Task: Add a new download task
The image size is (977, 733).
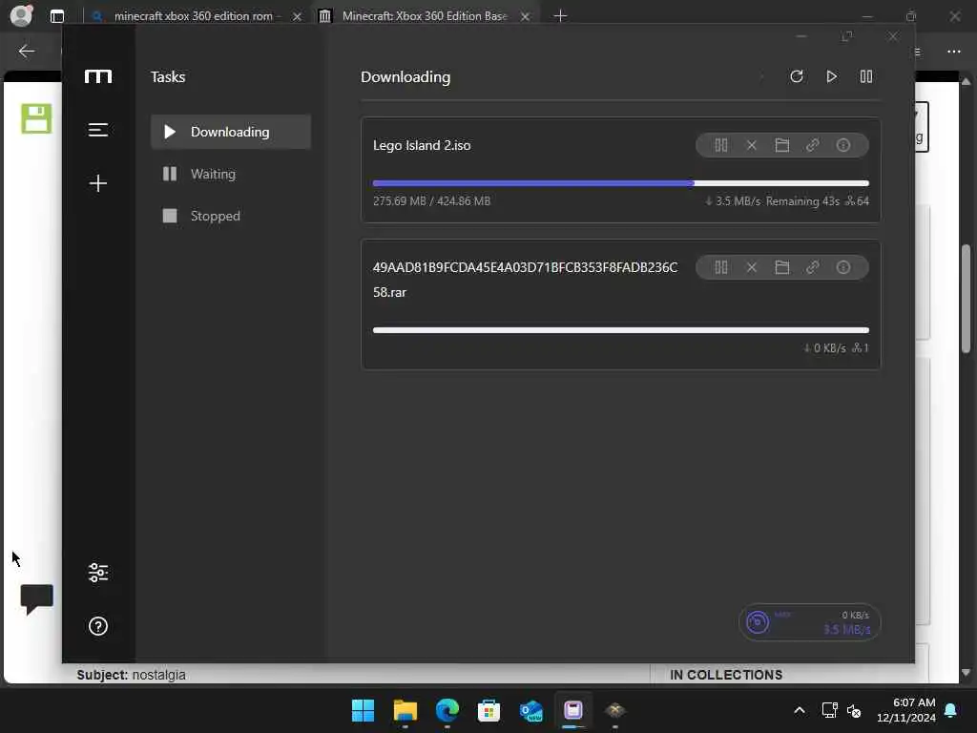Action: click(98, 182)
